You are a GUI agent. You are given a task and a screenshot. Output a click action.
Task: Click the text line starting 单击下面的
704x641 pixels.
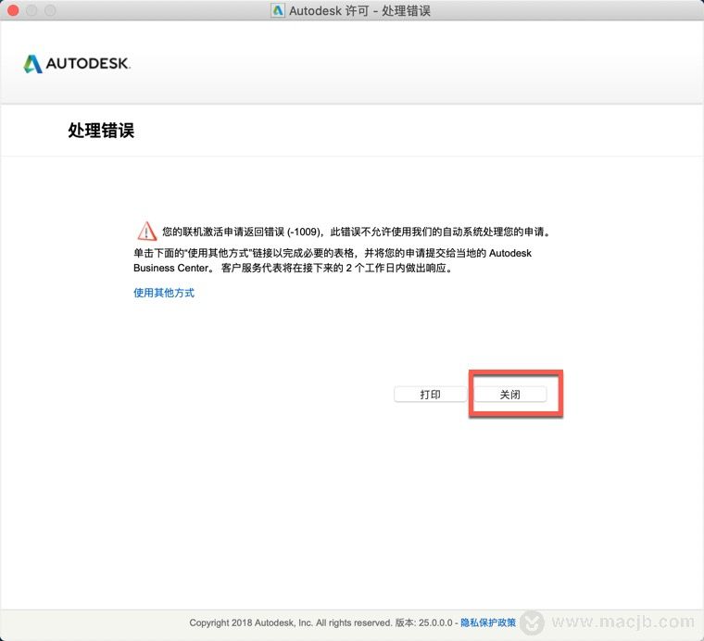pyautogui.click(x=333, y=253)
